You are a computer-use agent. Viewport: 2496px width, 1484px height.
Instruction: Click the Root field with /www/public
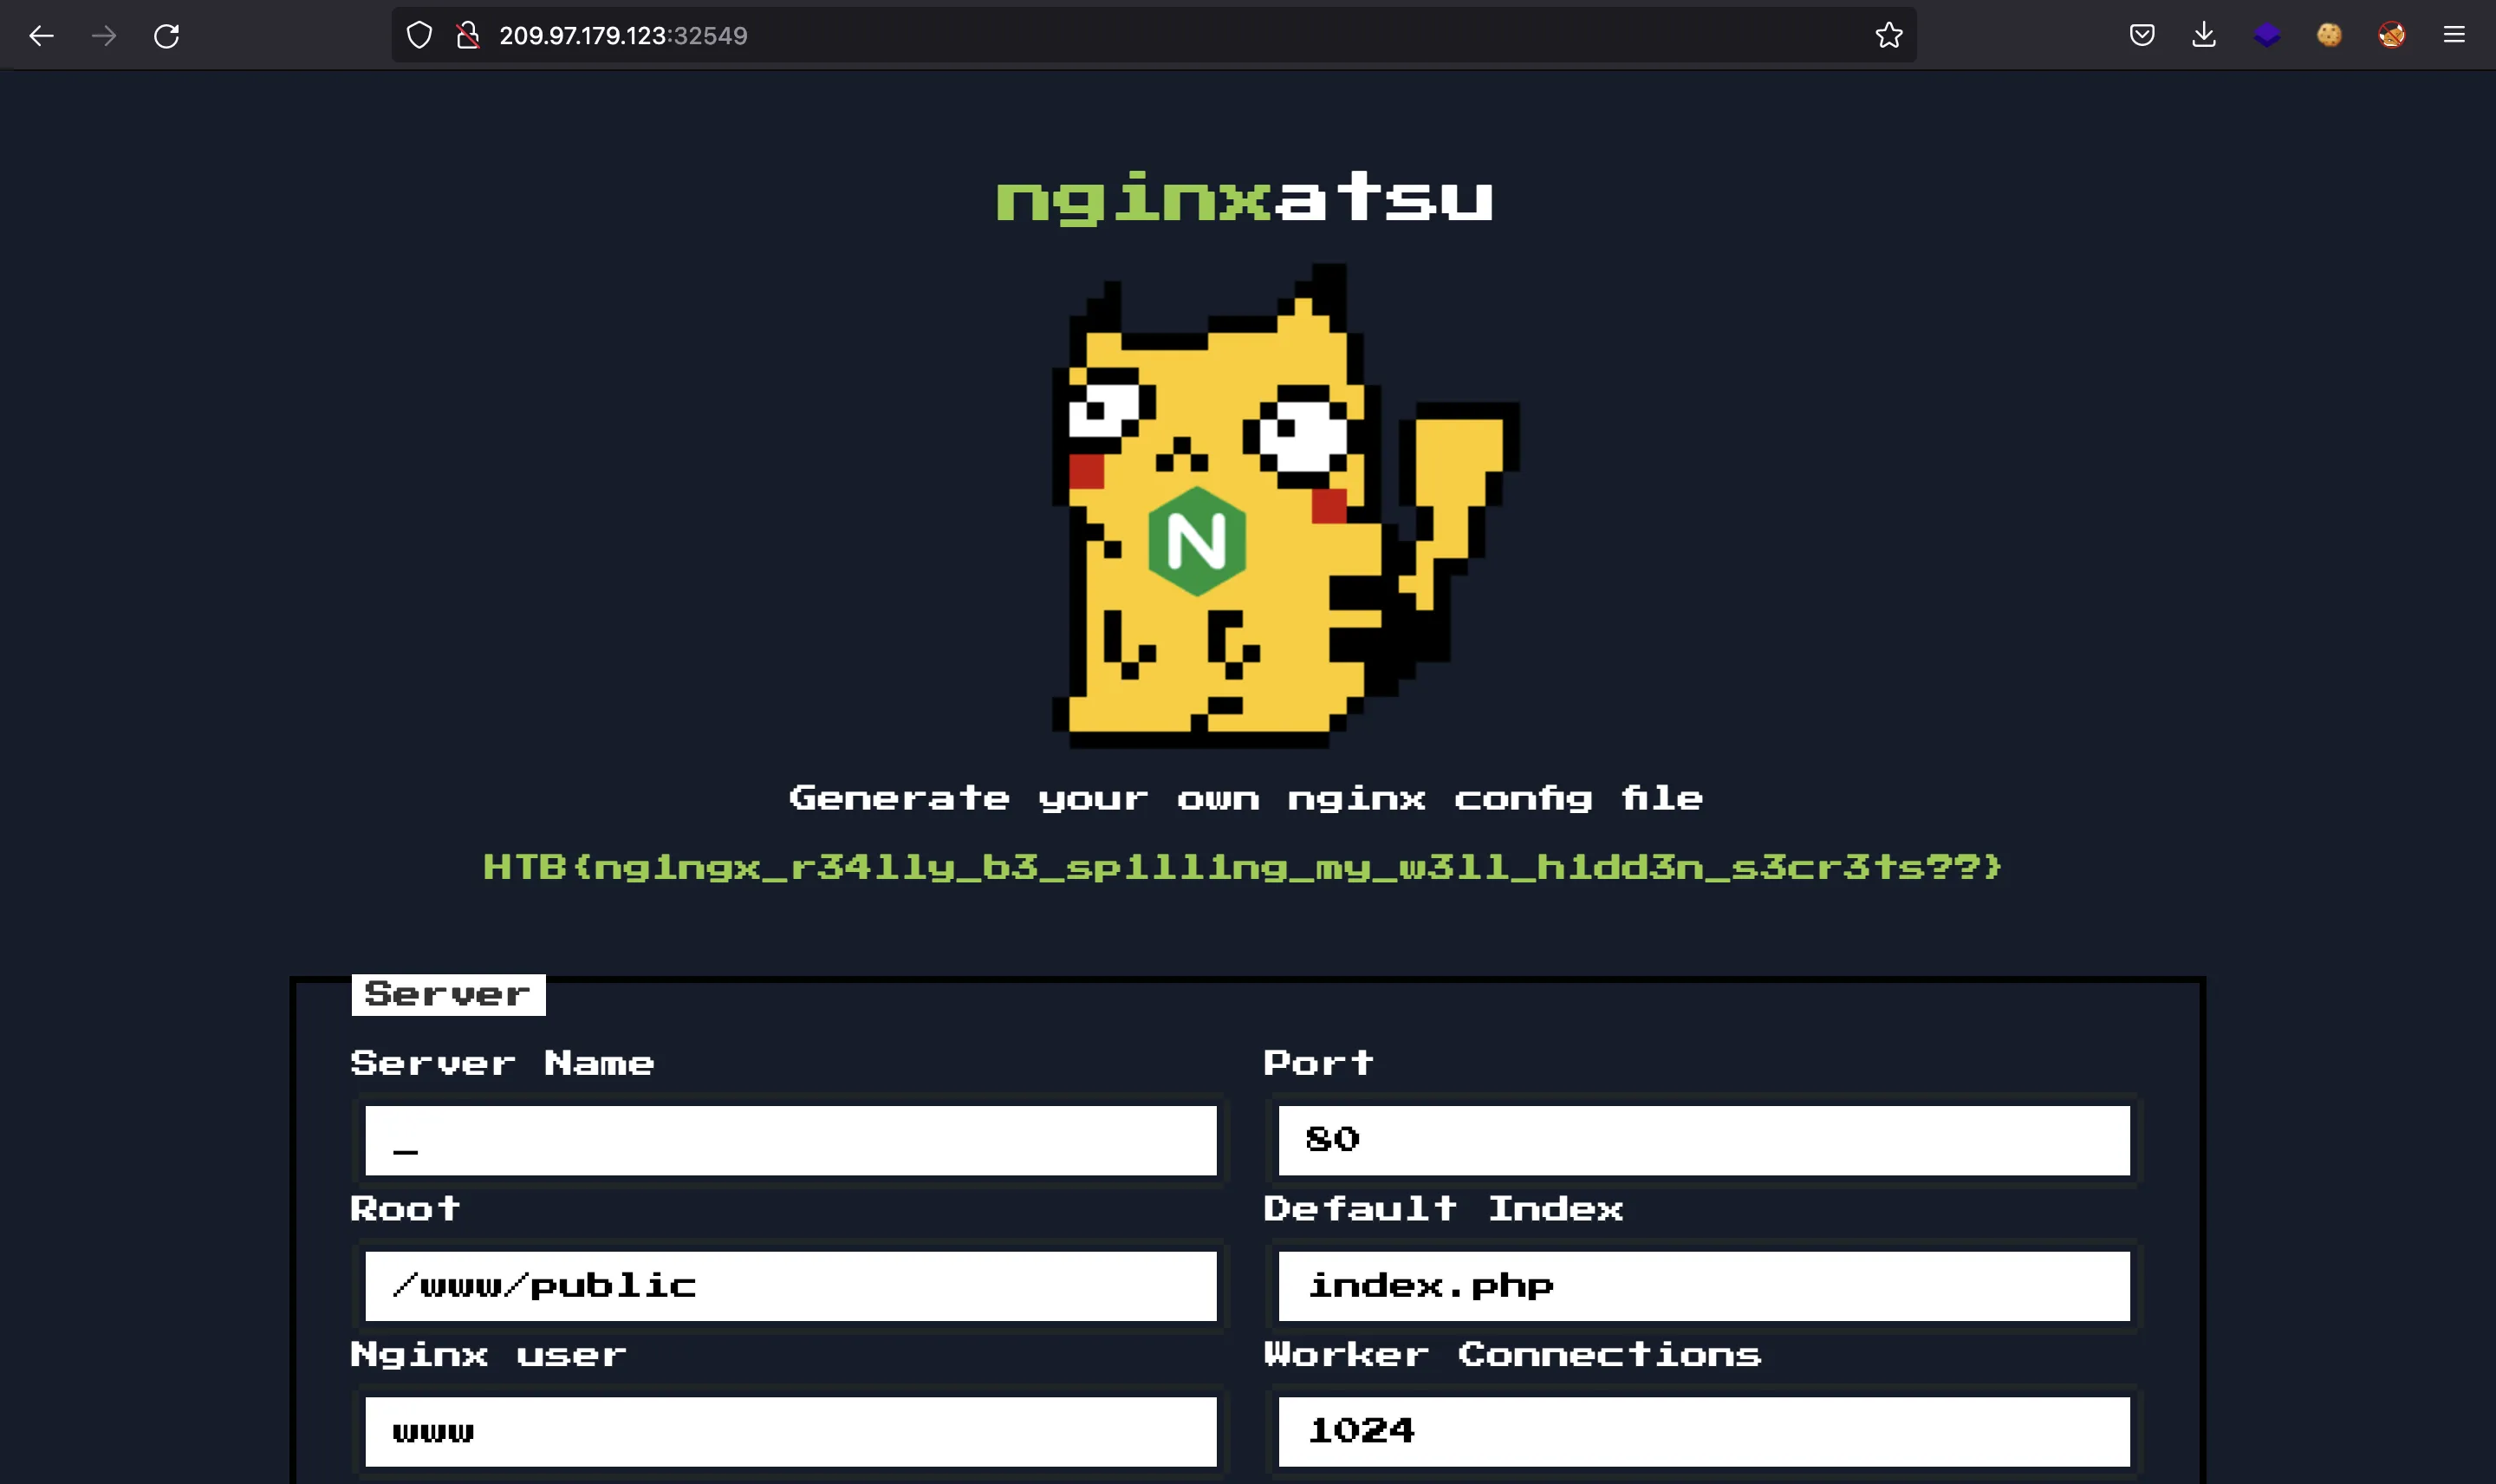tap(790, 1286)
